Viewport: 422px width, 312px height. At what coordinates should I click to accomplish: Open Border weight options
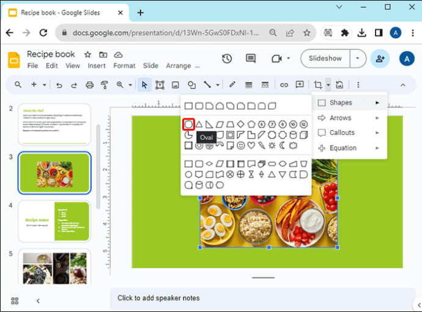point(249,85)
